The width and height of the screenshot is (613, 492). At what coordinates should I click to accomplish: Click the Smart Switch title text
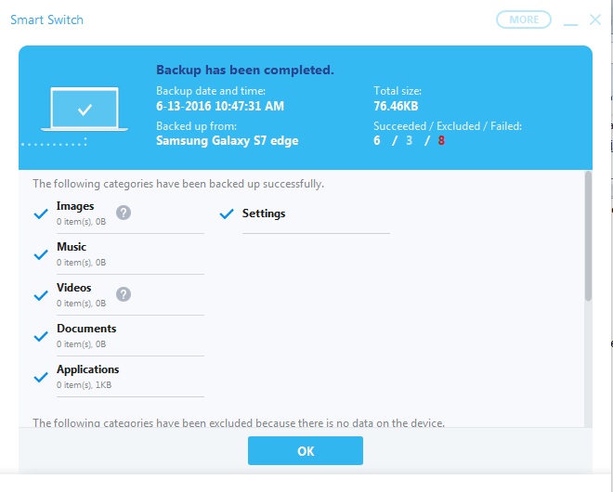coord(46,19)
